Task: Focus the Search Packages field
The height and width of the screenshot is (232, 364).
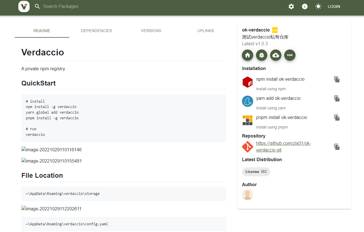Action: pyautogui.click(x=61, y=6)
